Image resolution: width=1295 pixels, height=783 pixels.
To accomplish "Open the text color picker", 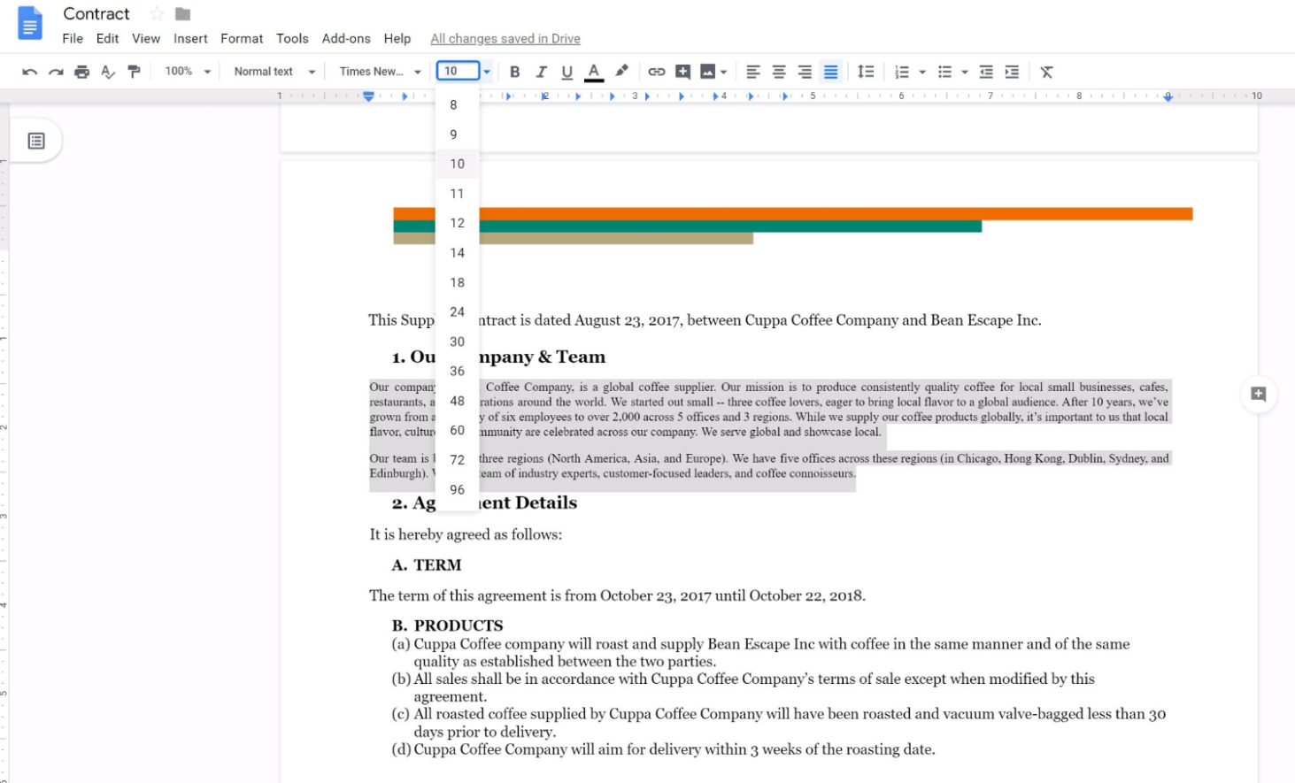I will (x=594, y=72).
